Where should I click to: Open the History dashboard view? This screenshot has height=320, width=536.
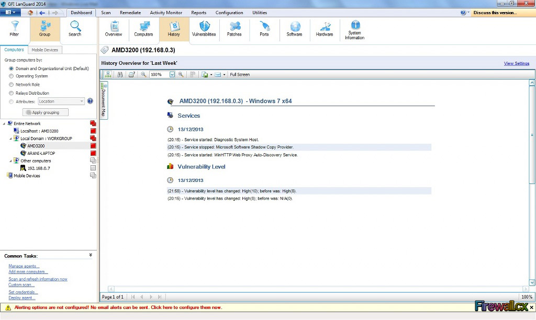(x=174, y=29)
